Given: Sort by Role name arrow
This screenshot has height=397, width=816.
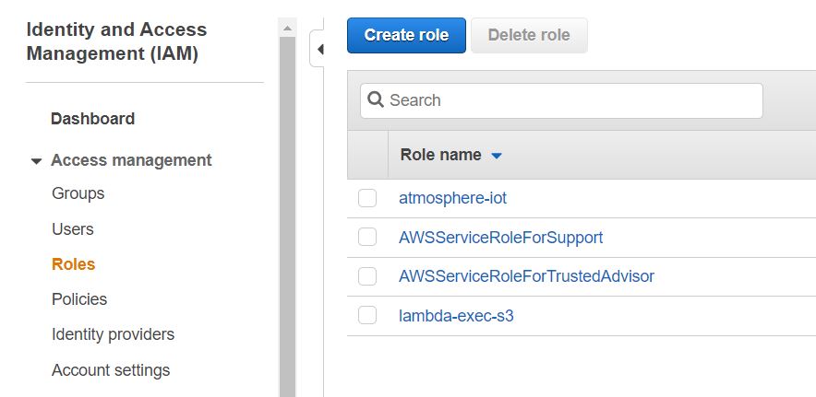Looking at the screenshot, I should pyautogui.click(x=497, y=156).
